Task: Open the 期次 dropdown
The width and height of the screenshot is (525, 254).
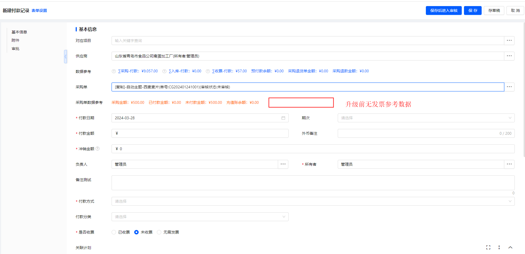Action: [x=426, y=118]
